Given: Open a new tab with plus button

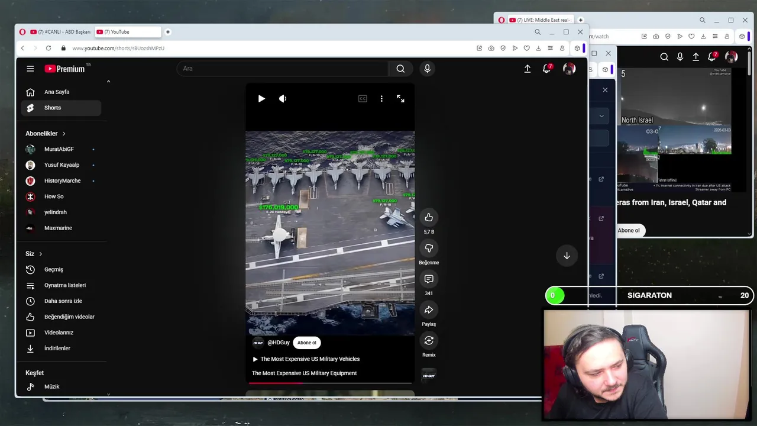Looking at the screenshot, I should coord(168,32).
